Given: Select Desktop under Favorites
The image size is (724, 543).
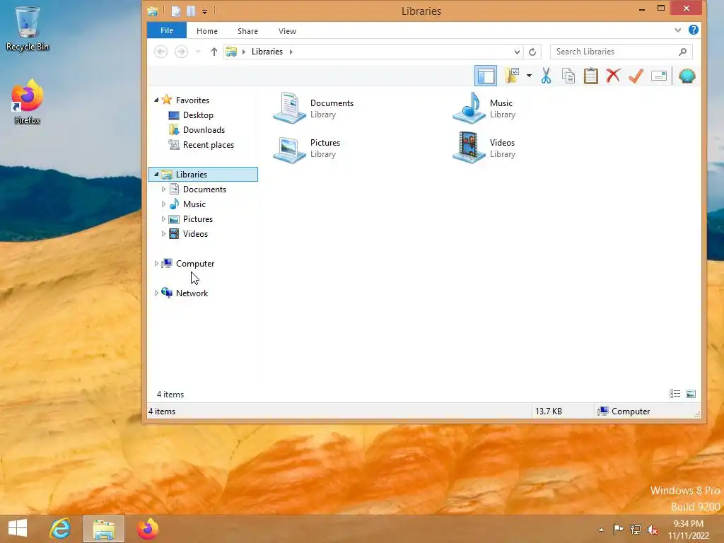Looking at the screenshot, I should (x=198, y=115).
